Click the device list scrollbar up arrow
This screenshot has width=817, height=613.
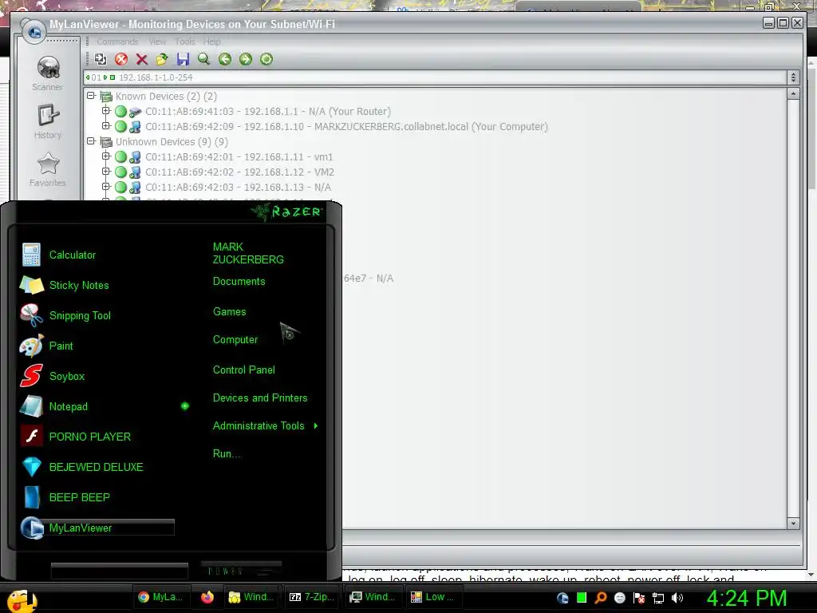coord(793,94)
